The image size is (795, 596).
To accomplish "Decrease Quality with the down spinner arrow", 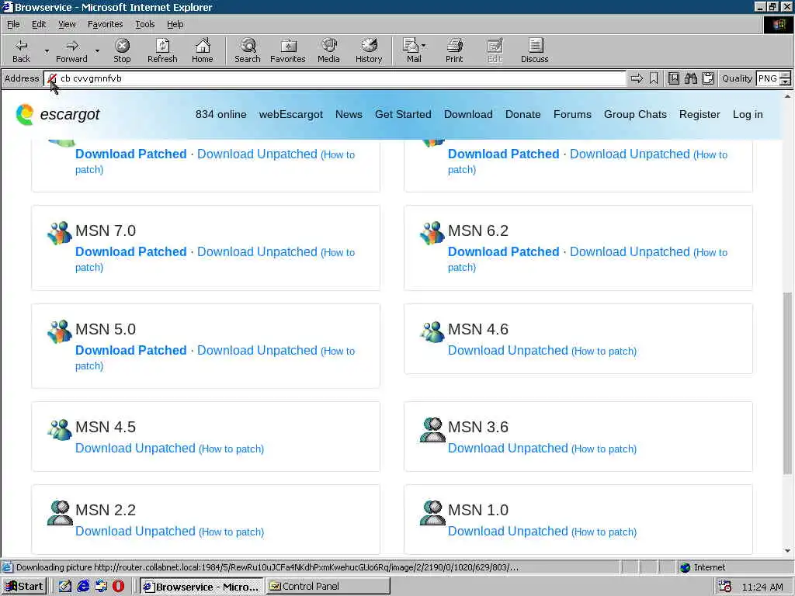I will (786, 81).
